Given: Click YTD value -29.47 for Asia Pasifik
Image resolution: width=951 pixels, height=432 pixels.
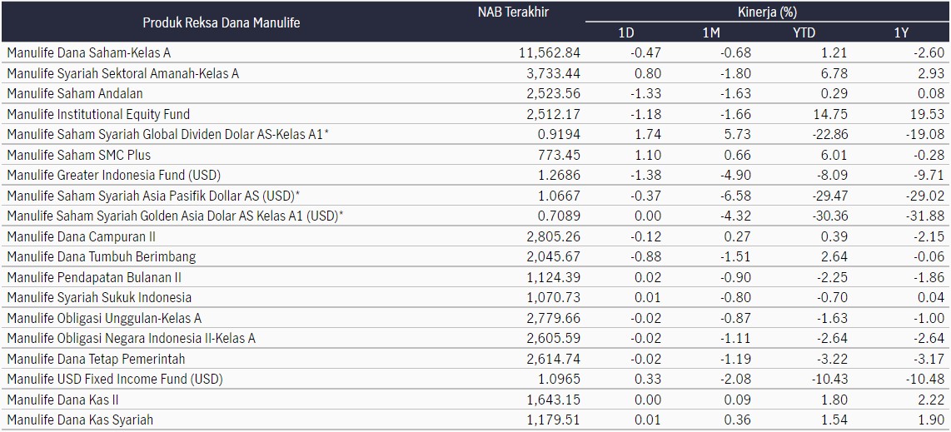Looking at the screenshot, I should tap(829, 196).
